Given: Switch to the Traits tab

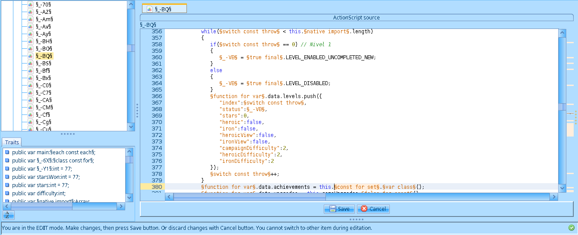Looking at the screenshot, I should tap(12, 142).
